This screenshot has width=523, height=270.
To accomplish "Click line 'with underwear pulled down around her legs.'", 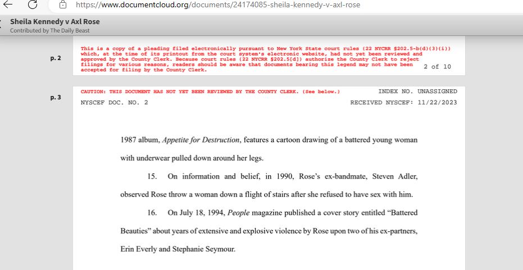I will (192, 158).
